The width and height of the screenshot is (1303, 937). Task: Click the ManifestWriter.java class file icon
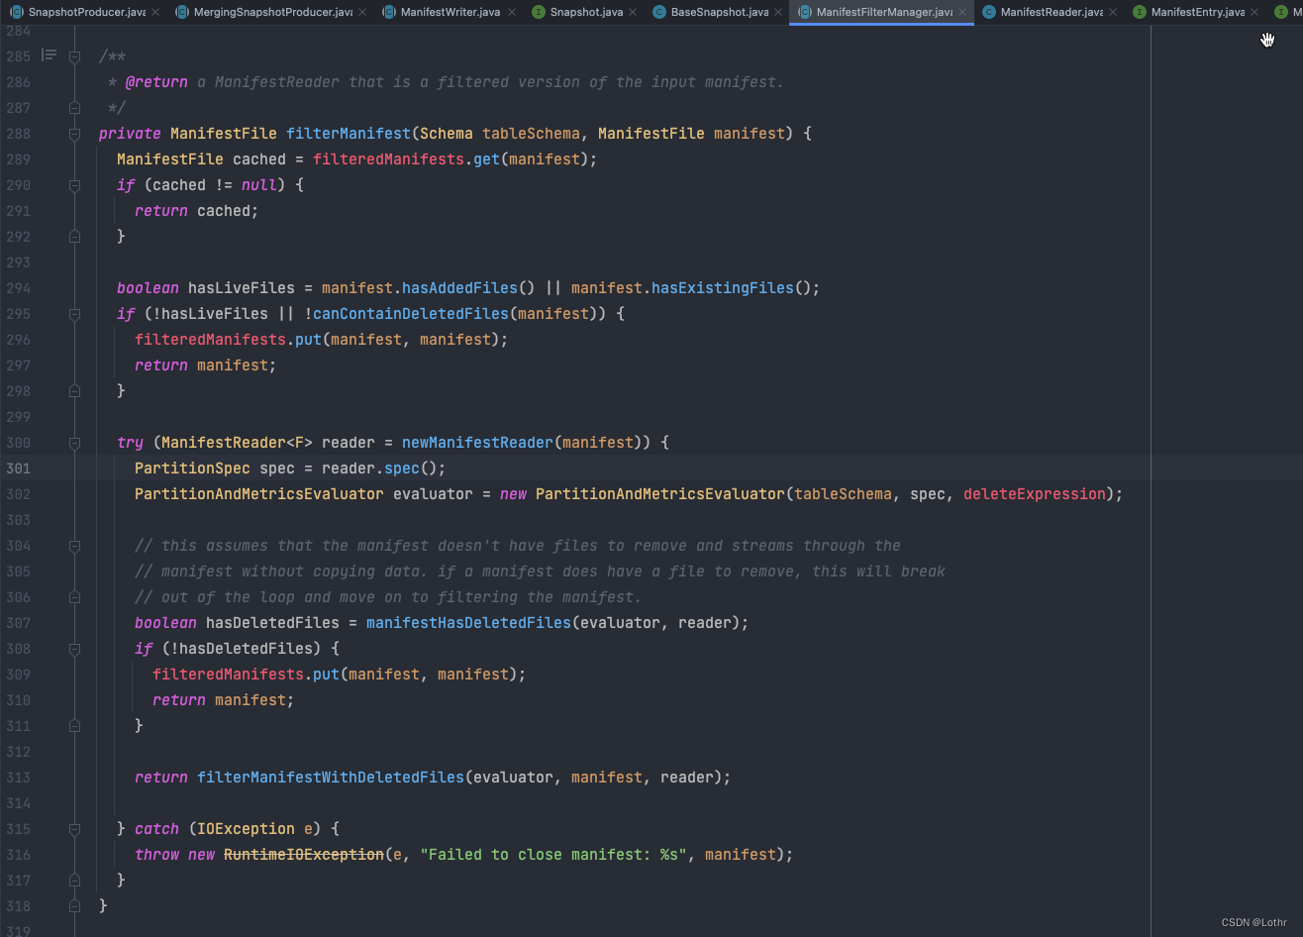[x=389, y=12]
